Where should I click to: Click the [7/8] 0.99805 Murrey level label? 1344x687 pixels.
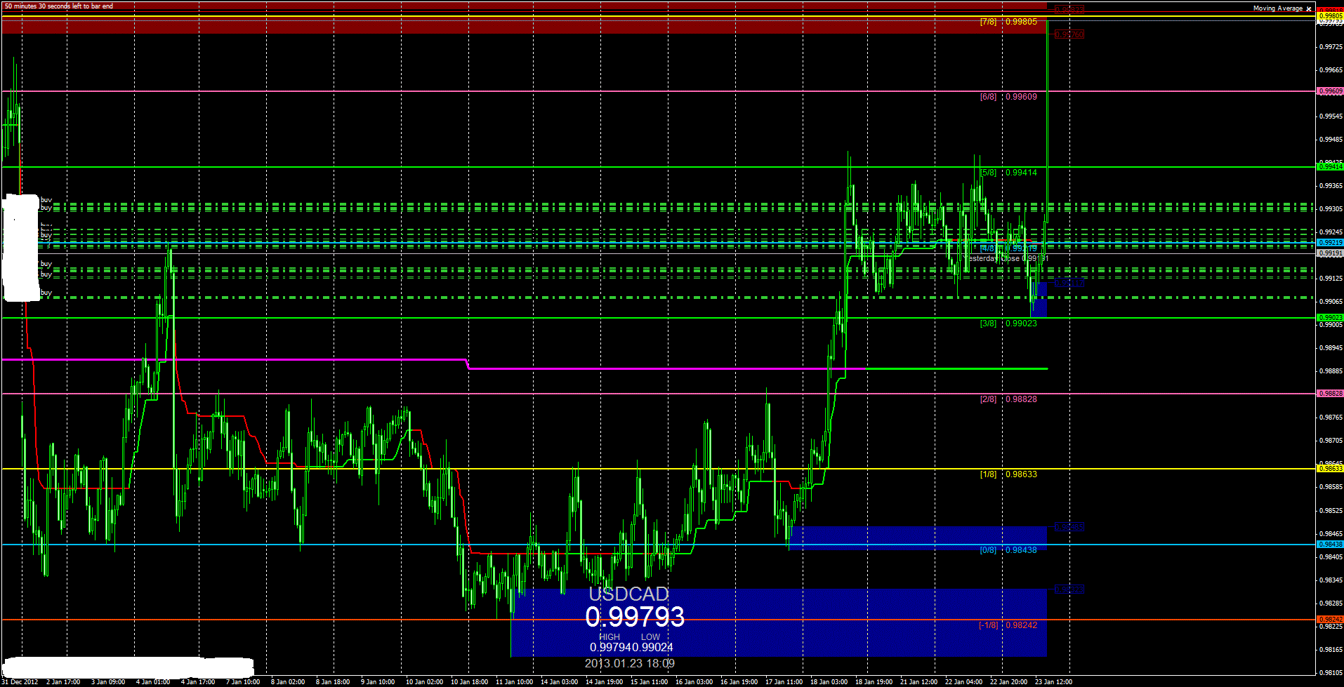1008,22
